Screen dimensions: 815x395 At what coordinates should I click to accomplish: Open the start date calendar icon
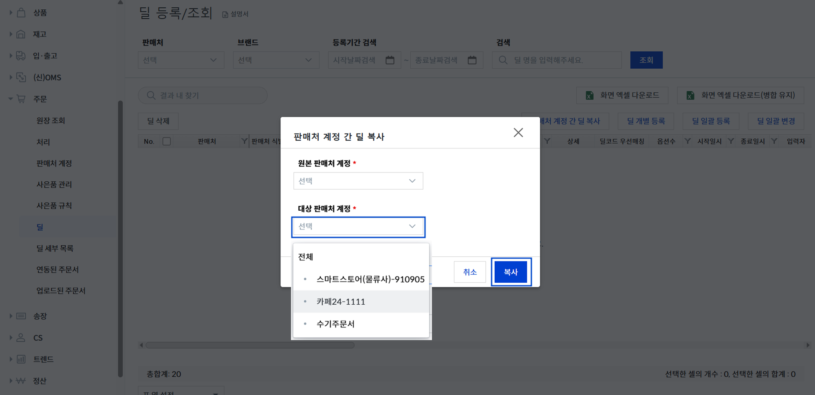[x=390, y=60]
